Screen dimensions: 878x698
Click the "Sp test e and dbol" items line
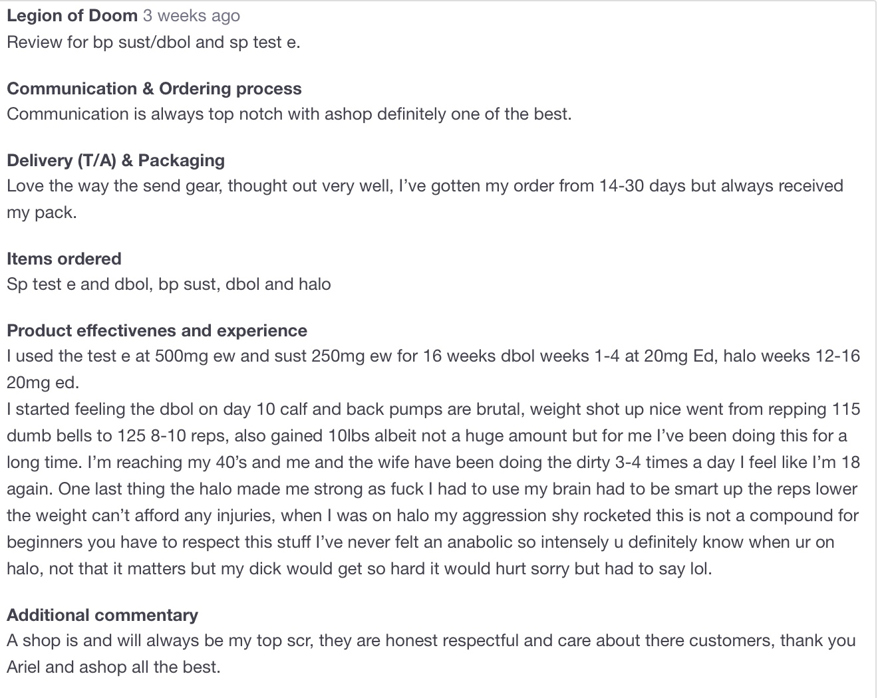click(x=169, y=284)
